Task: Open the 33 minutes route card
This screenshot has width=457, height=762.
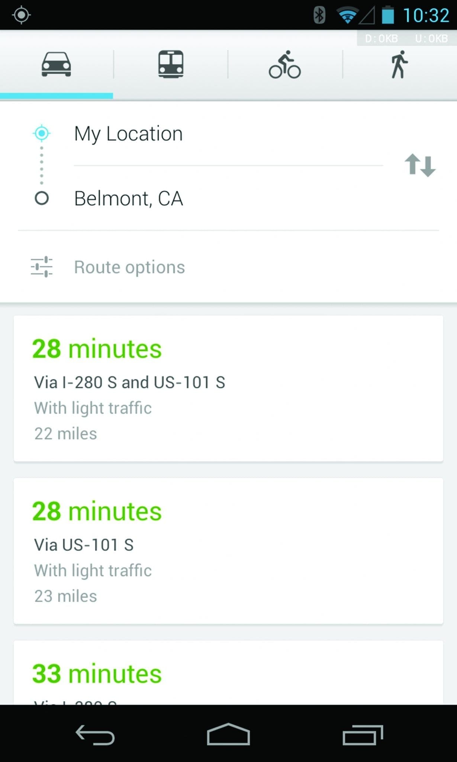Action: 228,673
